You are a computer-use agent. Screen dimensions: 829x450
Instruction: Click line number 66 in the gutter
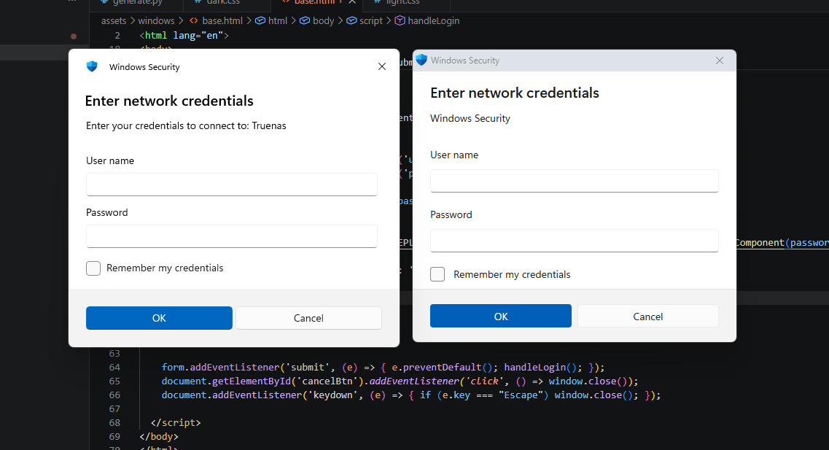click(x=114, y=395)
